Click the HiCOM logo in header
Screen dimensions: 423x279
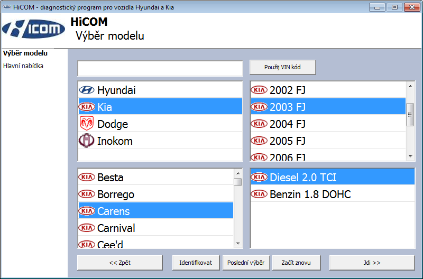coord(33,29)
